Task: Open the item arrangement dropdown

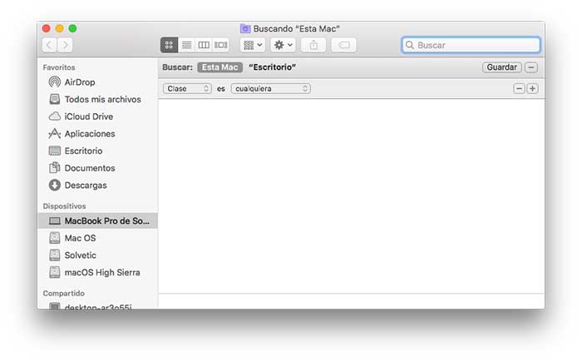Action: click(x=253, y=45)
